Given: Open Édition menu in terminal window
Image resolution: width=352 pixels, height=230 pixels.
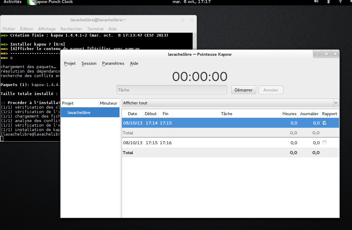Looking at the screenshot, I should pos(26,29).
